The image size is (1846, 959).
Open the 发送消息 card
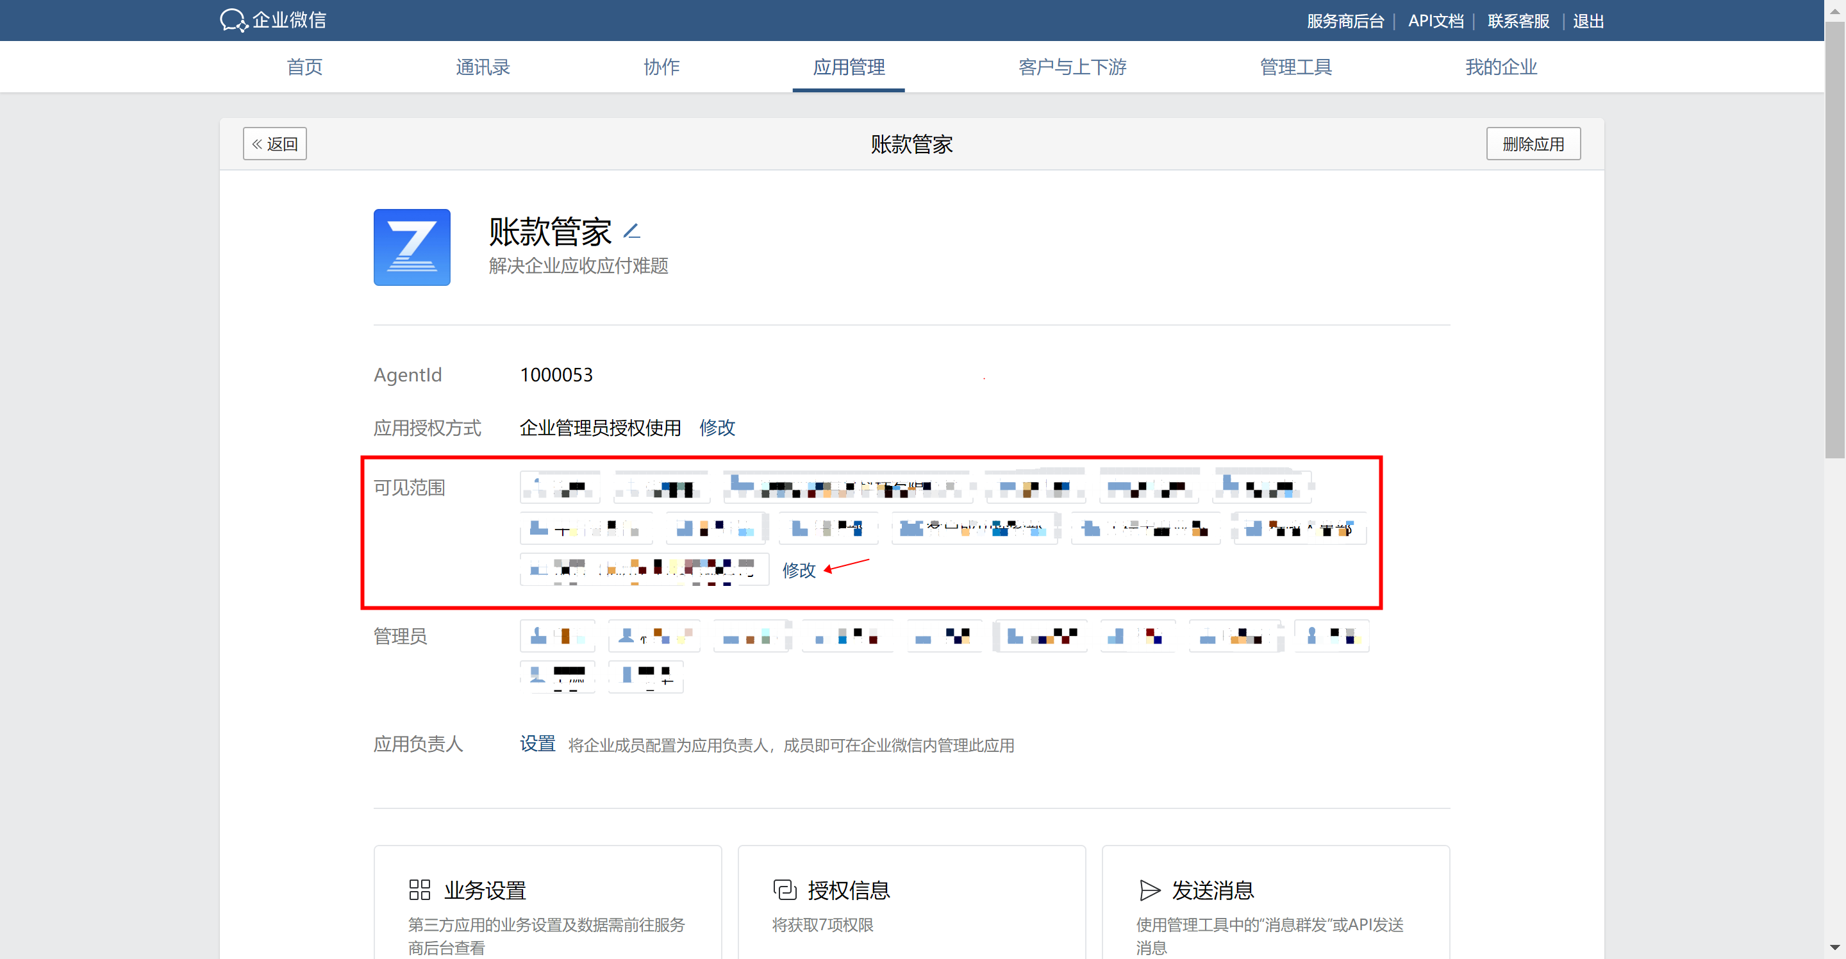pos(1276,903)
